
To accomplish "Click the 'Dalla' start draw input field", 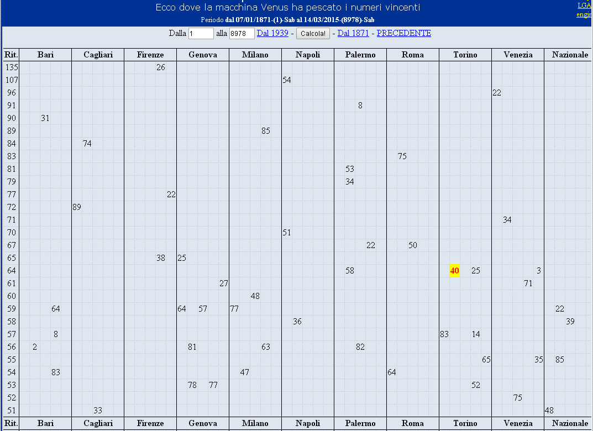I will pyautogui.click(x=201, y=33).
